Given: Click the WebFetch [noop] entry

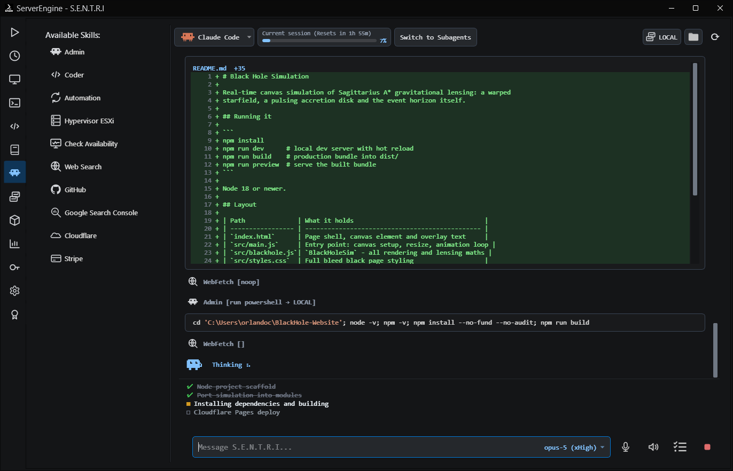Looking at the screenshot, I should [x=223, y=281].
